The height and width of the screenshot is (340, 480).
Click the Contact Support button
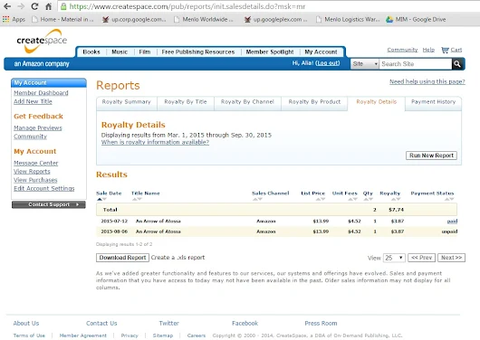(x=49, y=204)
